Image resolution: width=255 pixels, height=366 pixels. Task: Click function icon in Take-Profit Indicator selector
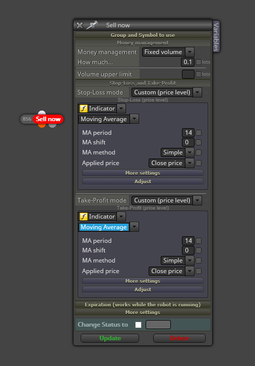tap(84, 217)
